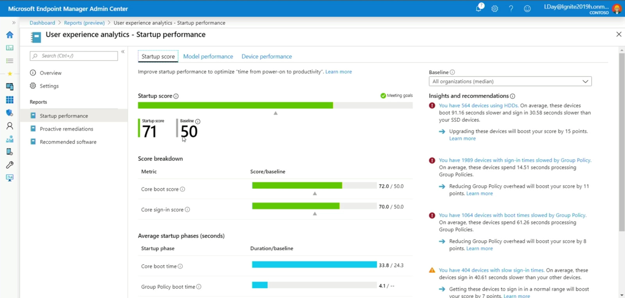Screen dimensions: 625x298
Task: Open 404 devices slow sign-in times insight
Action: pos(491,270)
